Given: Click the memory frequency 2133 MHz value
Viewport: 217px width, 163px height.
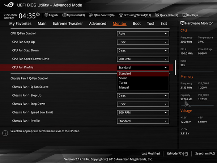Looking at the screenshot, I should [x=186, y=88].
